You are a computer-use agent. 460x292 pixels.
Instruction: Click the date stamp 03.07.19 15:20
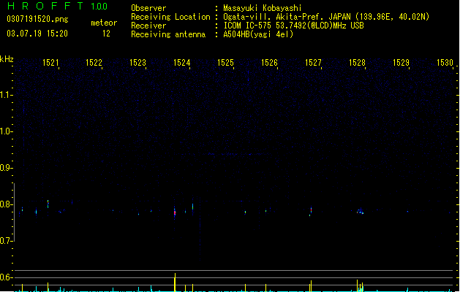[x=37, y=34]
